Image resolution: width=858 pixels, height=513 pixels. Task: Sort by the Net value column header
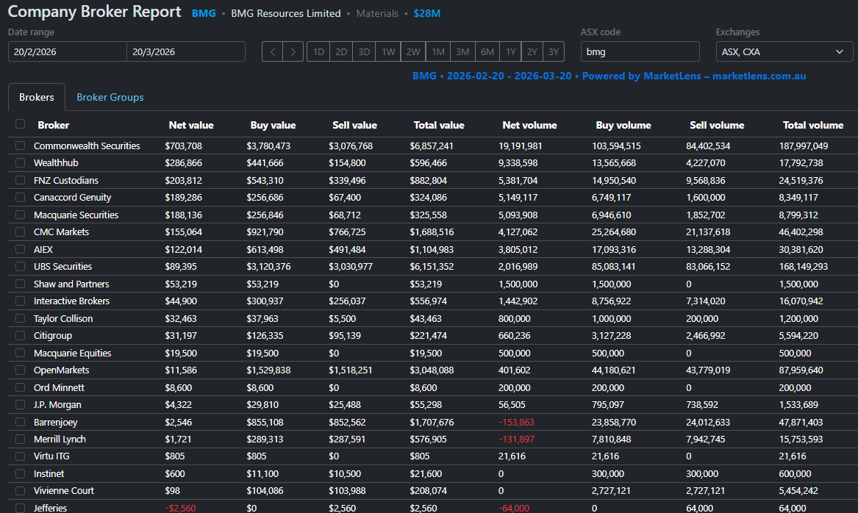pos(191,125)
